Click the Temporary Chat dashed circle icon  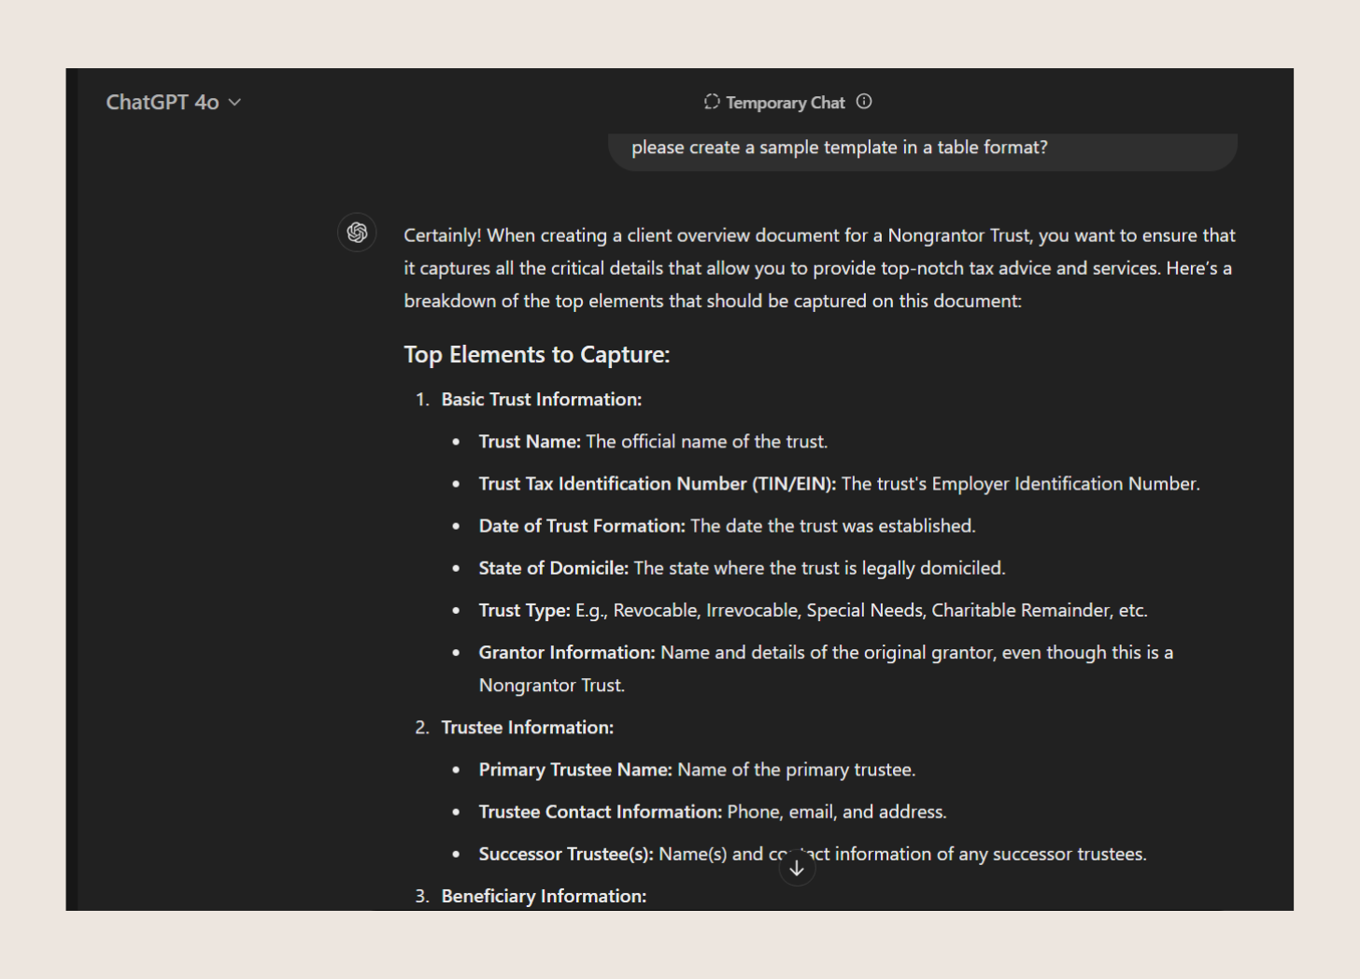click(x=712, y=102)
